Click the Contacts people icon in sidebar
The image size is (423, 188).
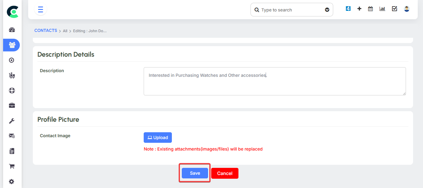coord(12,45)
